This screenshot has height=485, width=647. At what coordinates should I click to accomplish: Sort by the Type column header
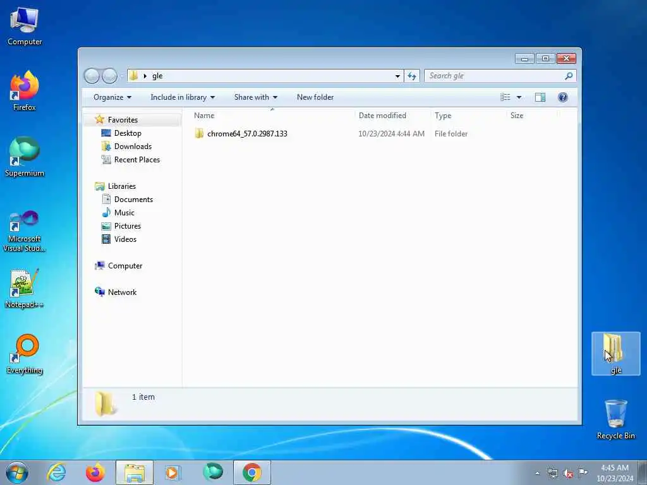click(469, 116)
